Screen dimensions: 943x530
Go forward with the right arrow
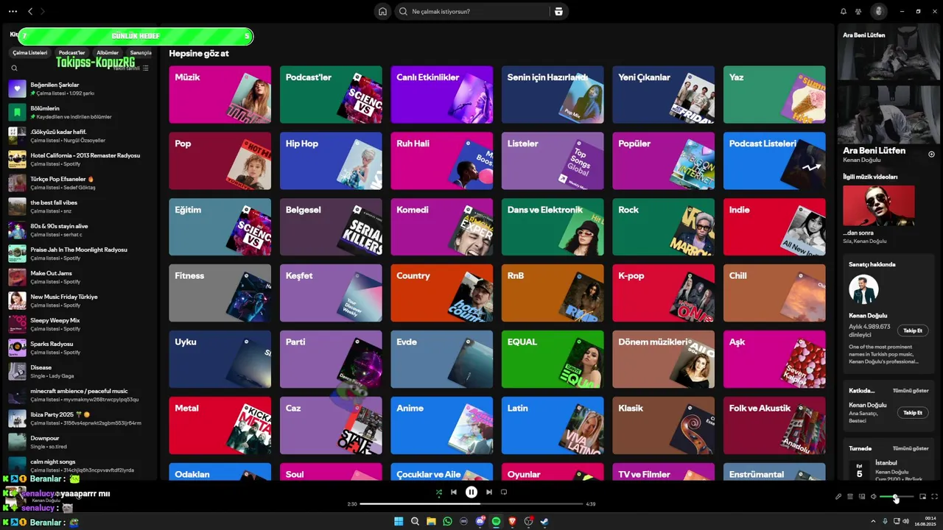coord(43,12)
